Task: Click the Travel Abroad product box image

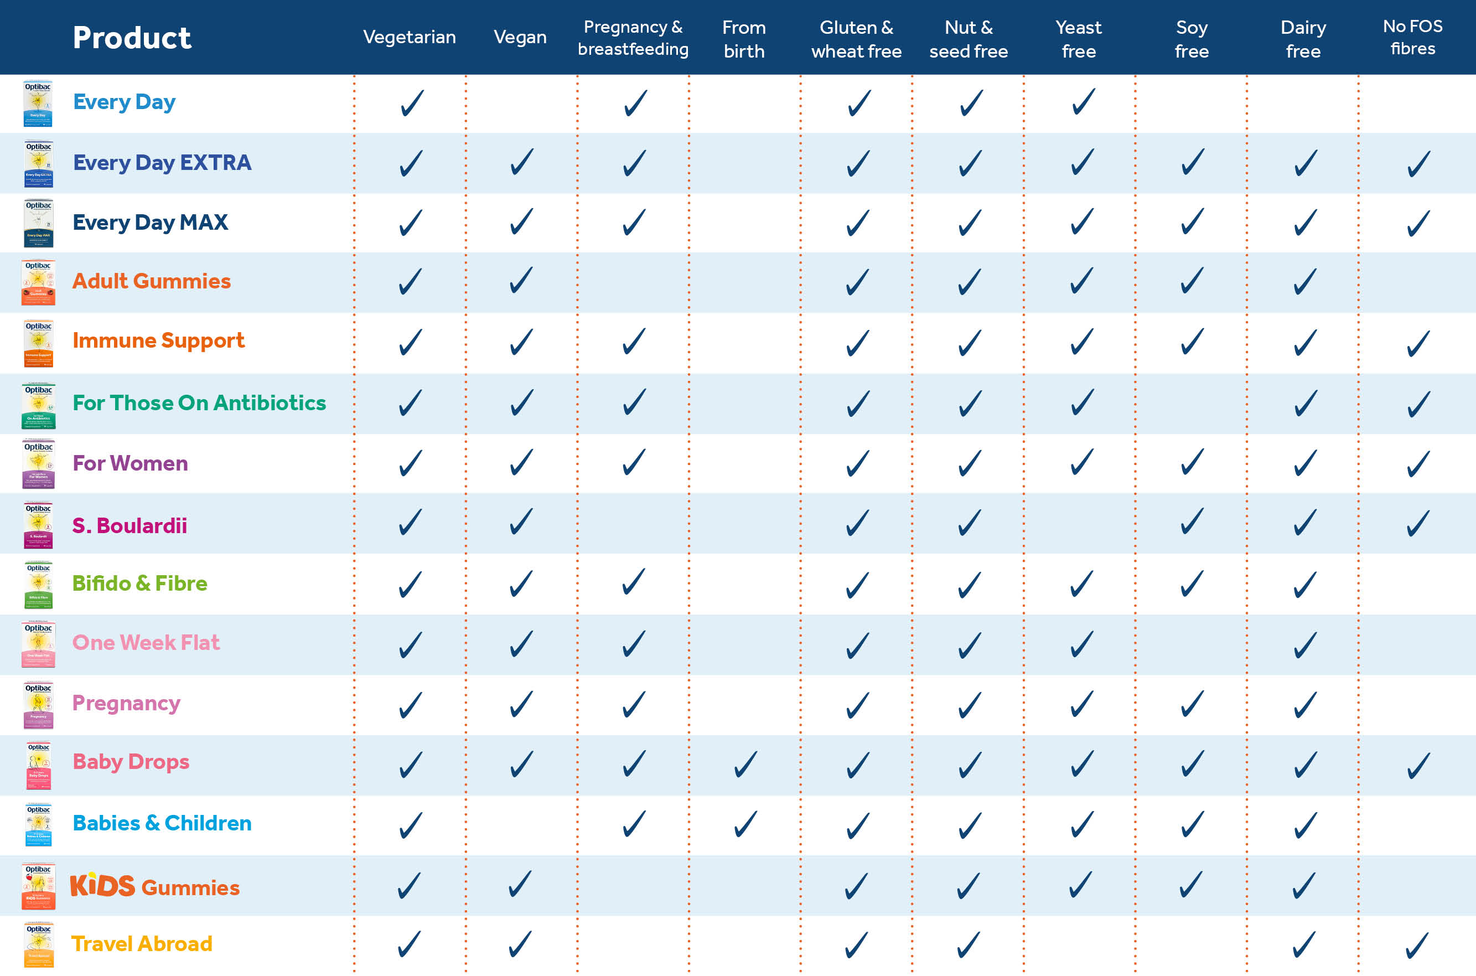Action: tap(38, 945)
